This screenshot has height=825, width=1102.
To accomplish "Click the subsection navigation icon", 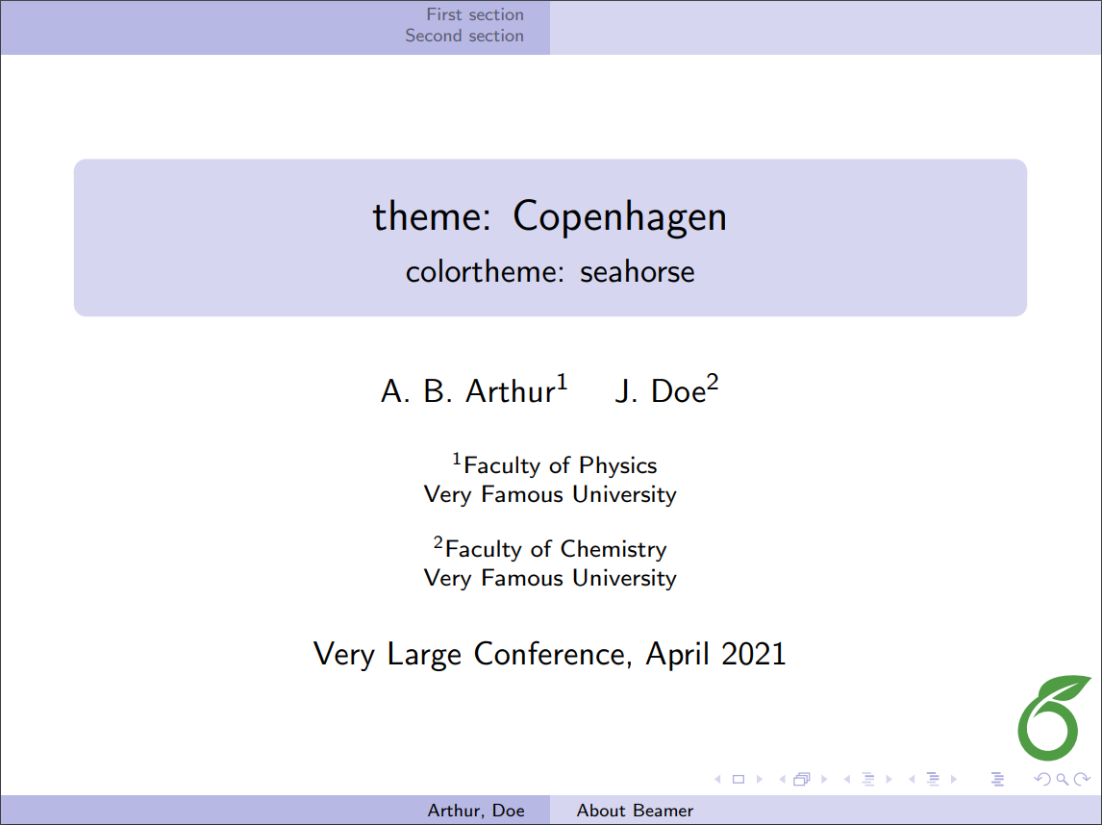I will coord(933,779).
